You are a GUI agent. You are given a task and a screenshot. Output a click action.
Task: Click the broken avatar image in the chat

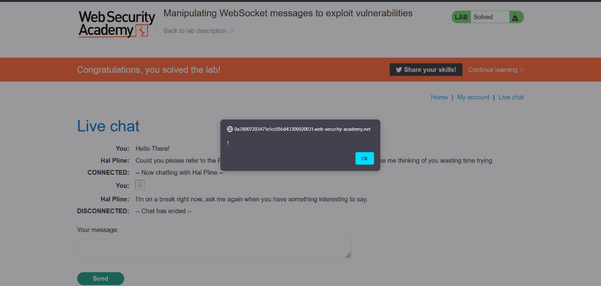coord(140,184)
